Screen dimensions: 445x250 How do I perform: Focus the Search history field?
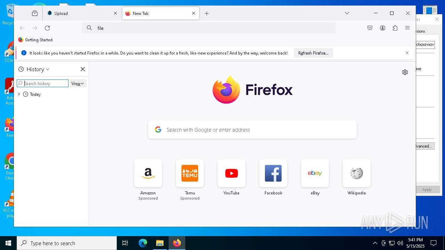pos(42,83)
